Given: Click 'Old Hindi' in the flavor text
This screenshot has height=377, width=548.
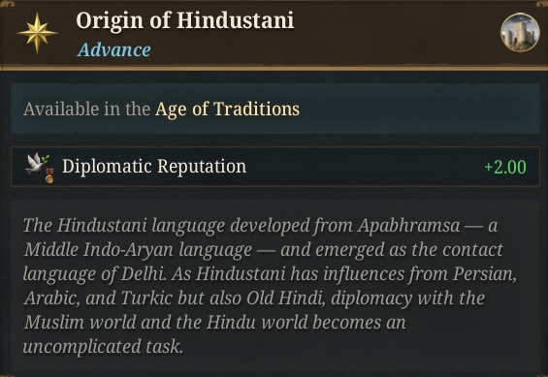Looking at the screenshot, I should 284,298.
